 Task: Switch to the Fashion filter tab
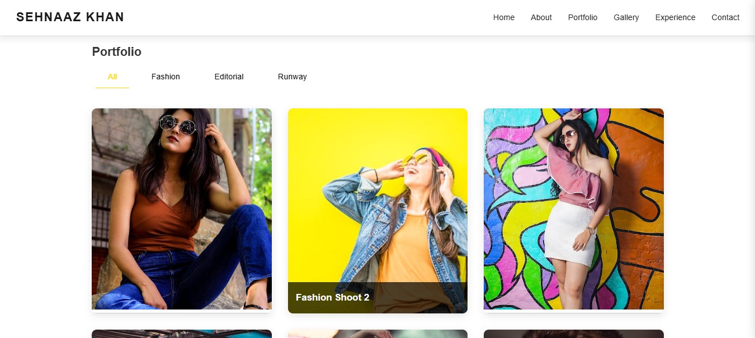pyautogui.click(x=166, y=77)
